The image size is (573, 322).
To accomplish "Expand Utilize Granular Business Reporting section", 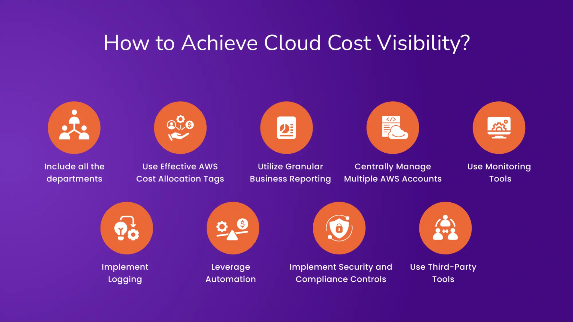I will [x=287, y=127].
